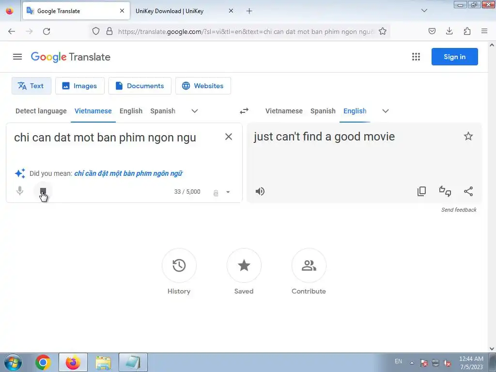List all tabs dropdown arrow
The height and width of the screenshot is (372, 496).
424,11
